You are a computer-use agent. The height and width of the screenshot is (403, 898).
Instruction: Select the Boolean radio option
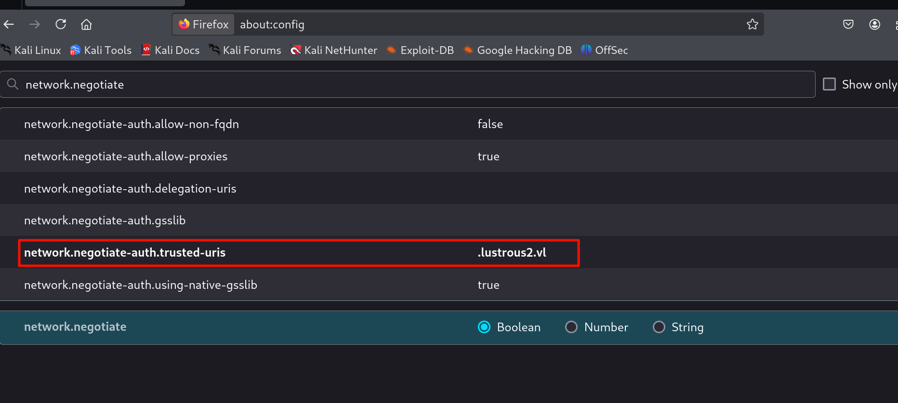pos(484,327)
